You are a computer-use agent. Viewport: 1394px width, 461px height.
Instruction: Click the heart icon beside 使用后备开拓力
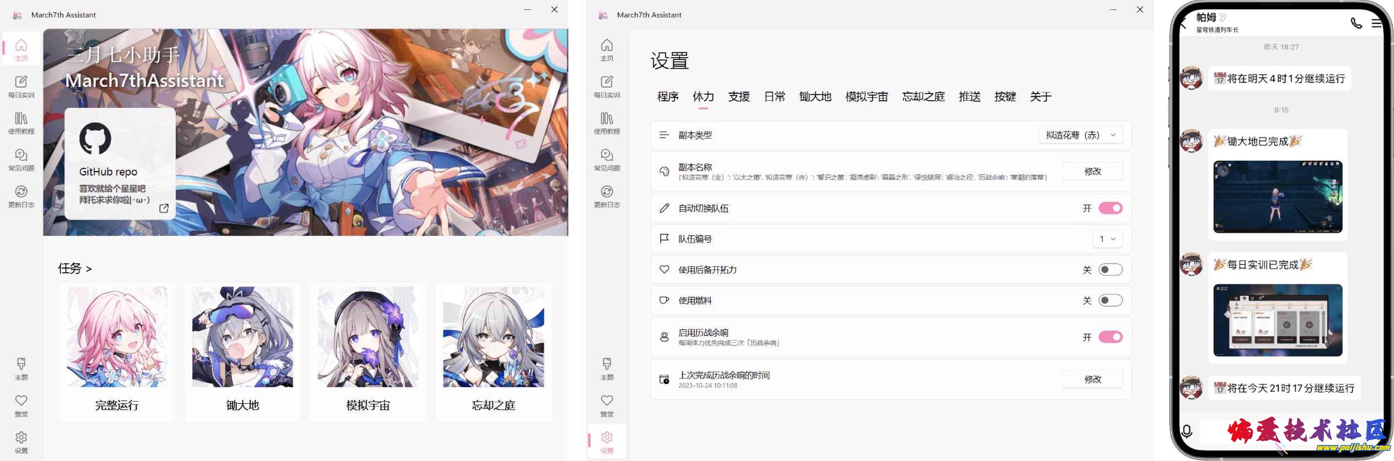664,270
